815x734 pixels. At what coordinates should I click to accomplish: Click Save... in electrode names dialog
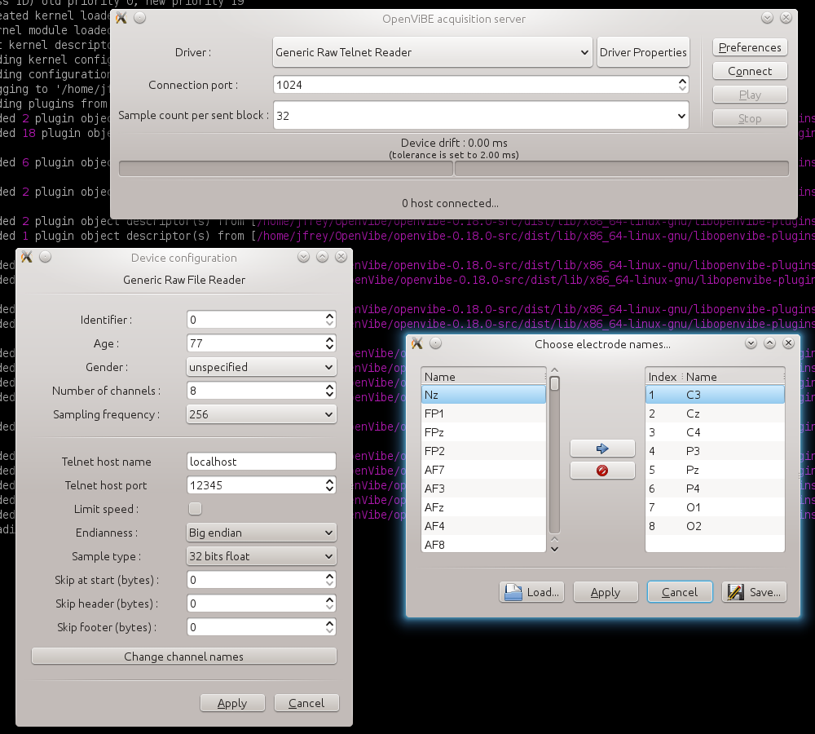(754, 592)
